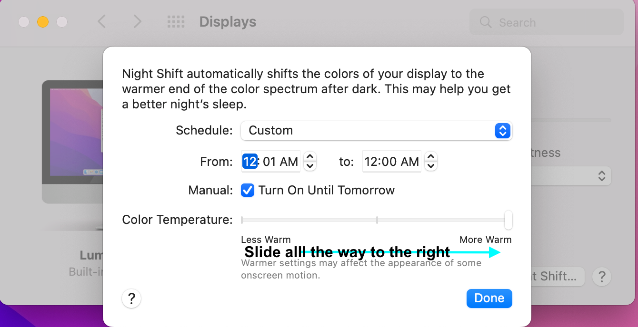Click the blue chevron on the Schedule popup
The width and height of the screenshot is (638, 327).
click(502, 131)
